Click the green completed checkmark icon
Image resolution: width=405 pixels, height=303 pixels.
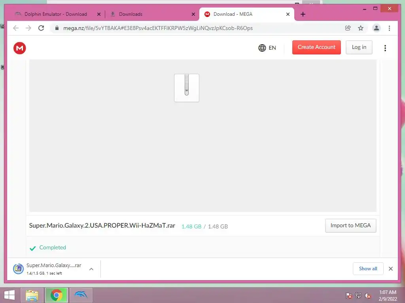[32, 248]
